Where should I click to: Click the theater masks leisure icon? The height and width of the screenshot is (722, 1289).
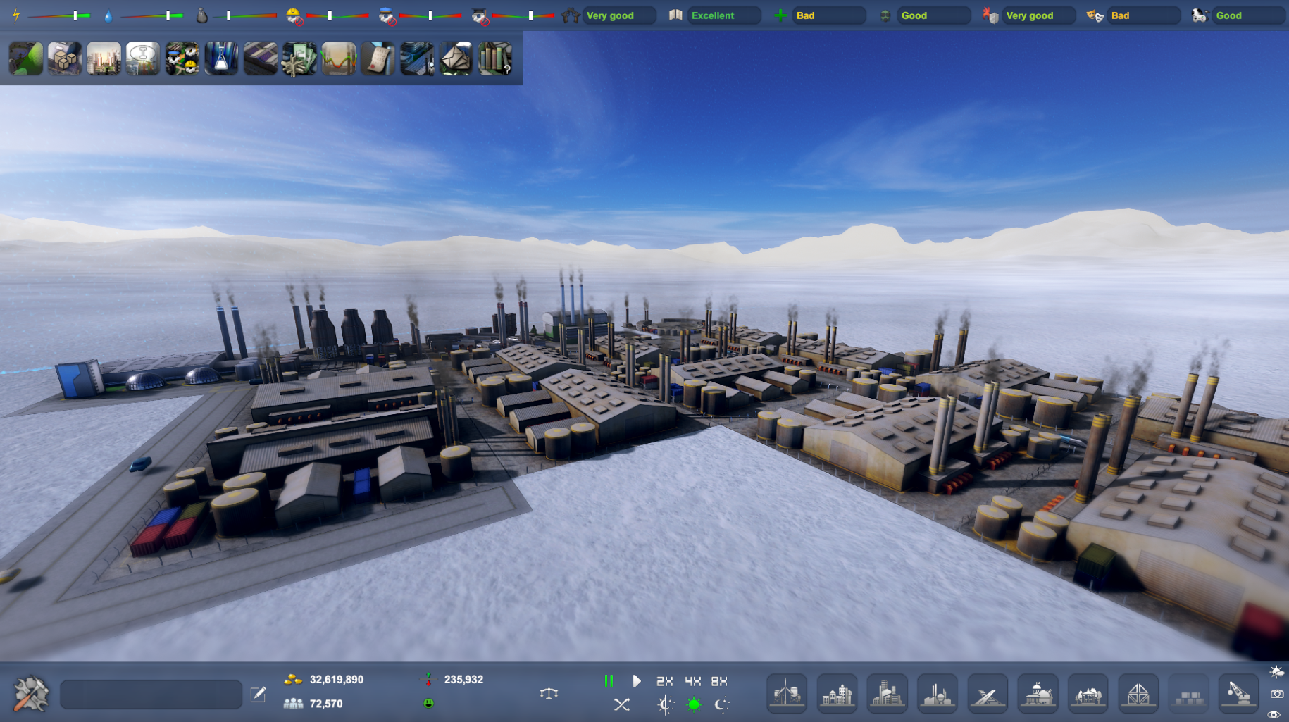tap(1095, 15)
